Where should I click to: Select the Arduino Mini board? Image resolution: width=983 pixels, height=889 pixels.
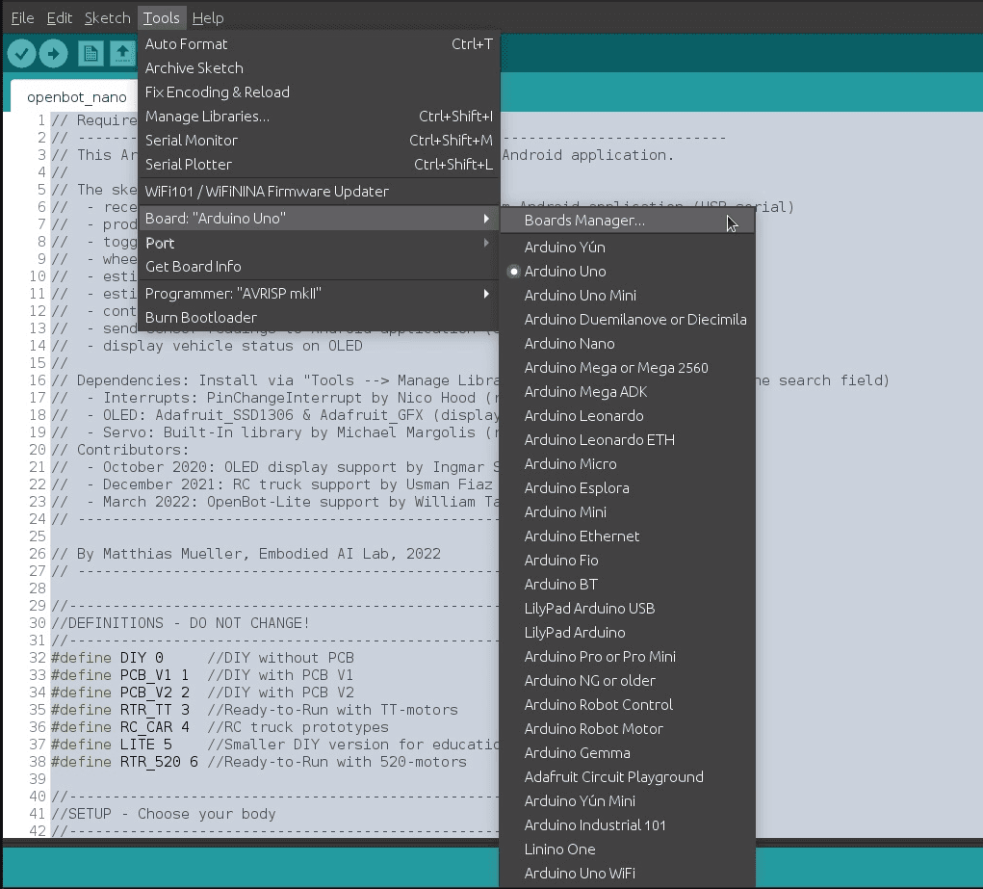628,512
